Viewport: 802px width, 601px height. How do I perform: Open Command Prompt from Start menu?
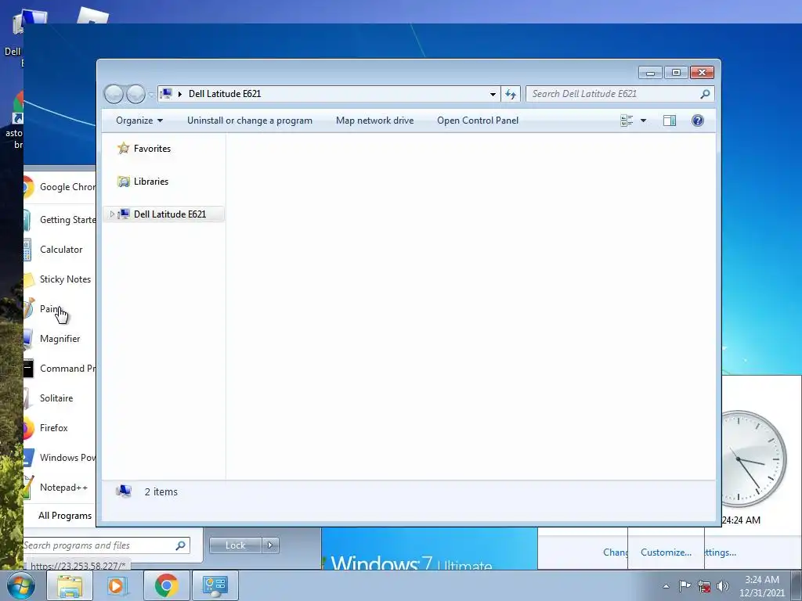click(x=60, y=369)
